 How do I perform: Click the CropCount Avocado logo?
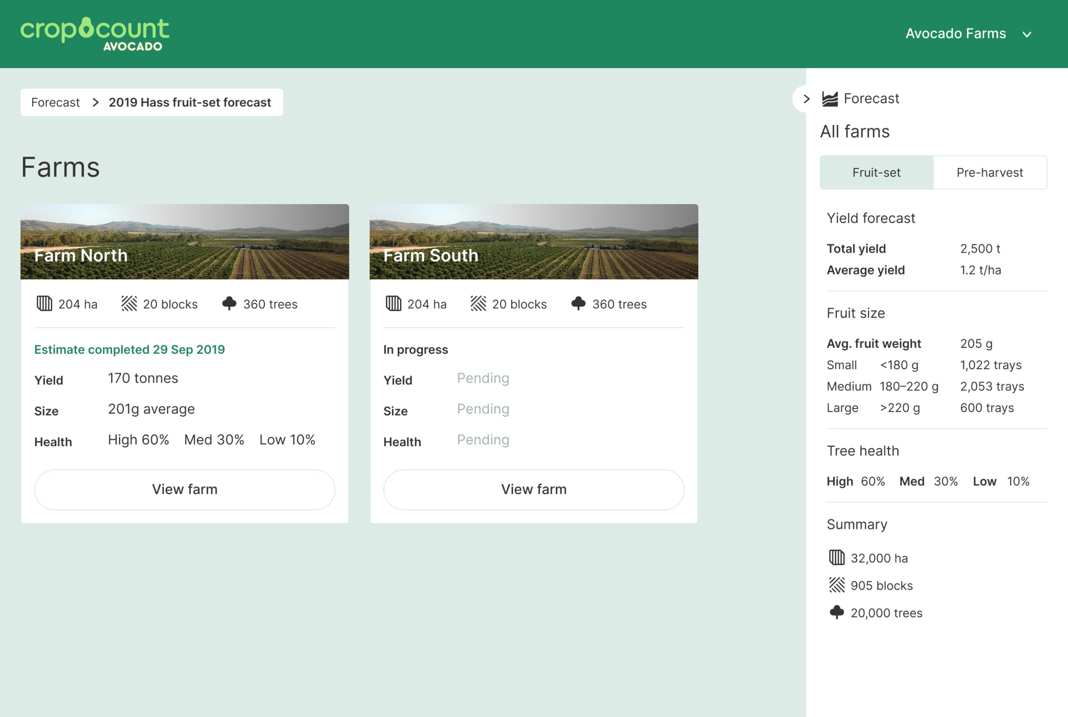tap(95, 34)
